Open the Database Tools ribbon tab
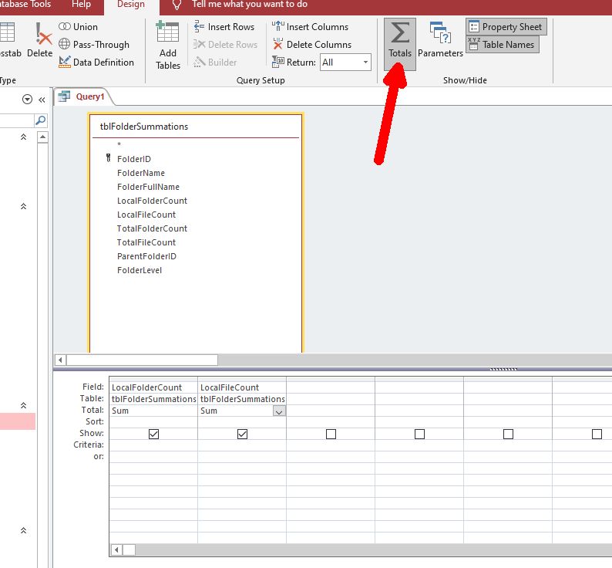 tap(25, 5)
